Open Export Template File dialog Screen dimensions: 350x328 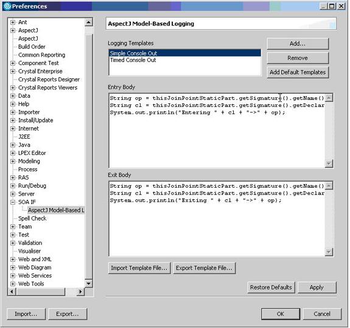click(x=205, y=268)
